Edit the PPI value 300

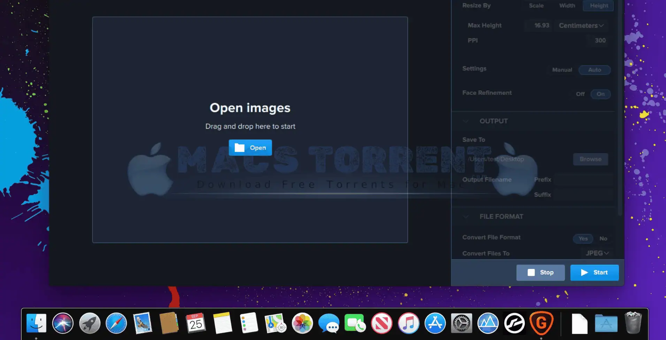[597, 40]
